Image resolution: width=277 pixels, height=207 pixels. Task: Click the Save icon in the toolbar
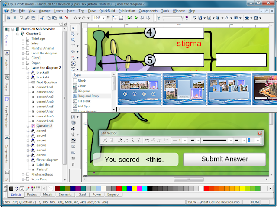(33, 18)
